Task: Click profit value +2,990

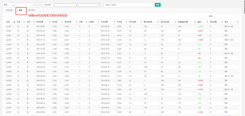Action: click(200, 85)
